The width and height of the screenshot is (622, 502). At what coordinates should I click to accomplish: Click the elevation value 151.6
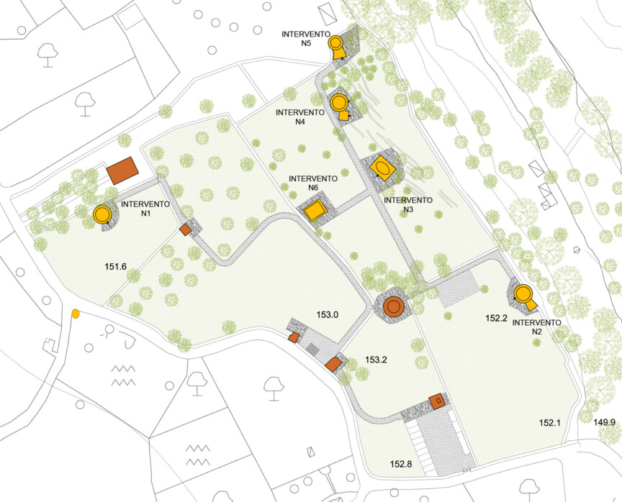coord(115,267)
